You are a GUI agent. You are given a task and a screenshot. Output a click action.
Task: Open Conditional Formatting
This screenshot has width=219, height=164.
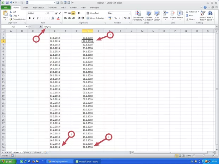[138, 16]
